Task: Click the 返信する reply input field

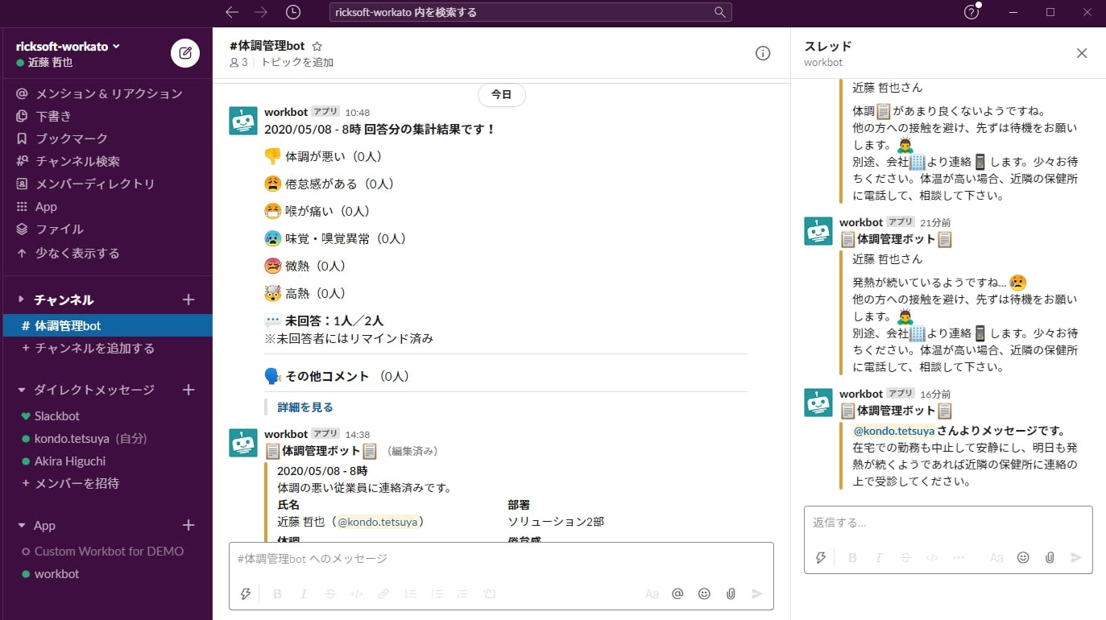Action: (948, 523)
